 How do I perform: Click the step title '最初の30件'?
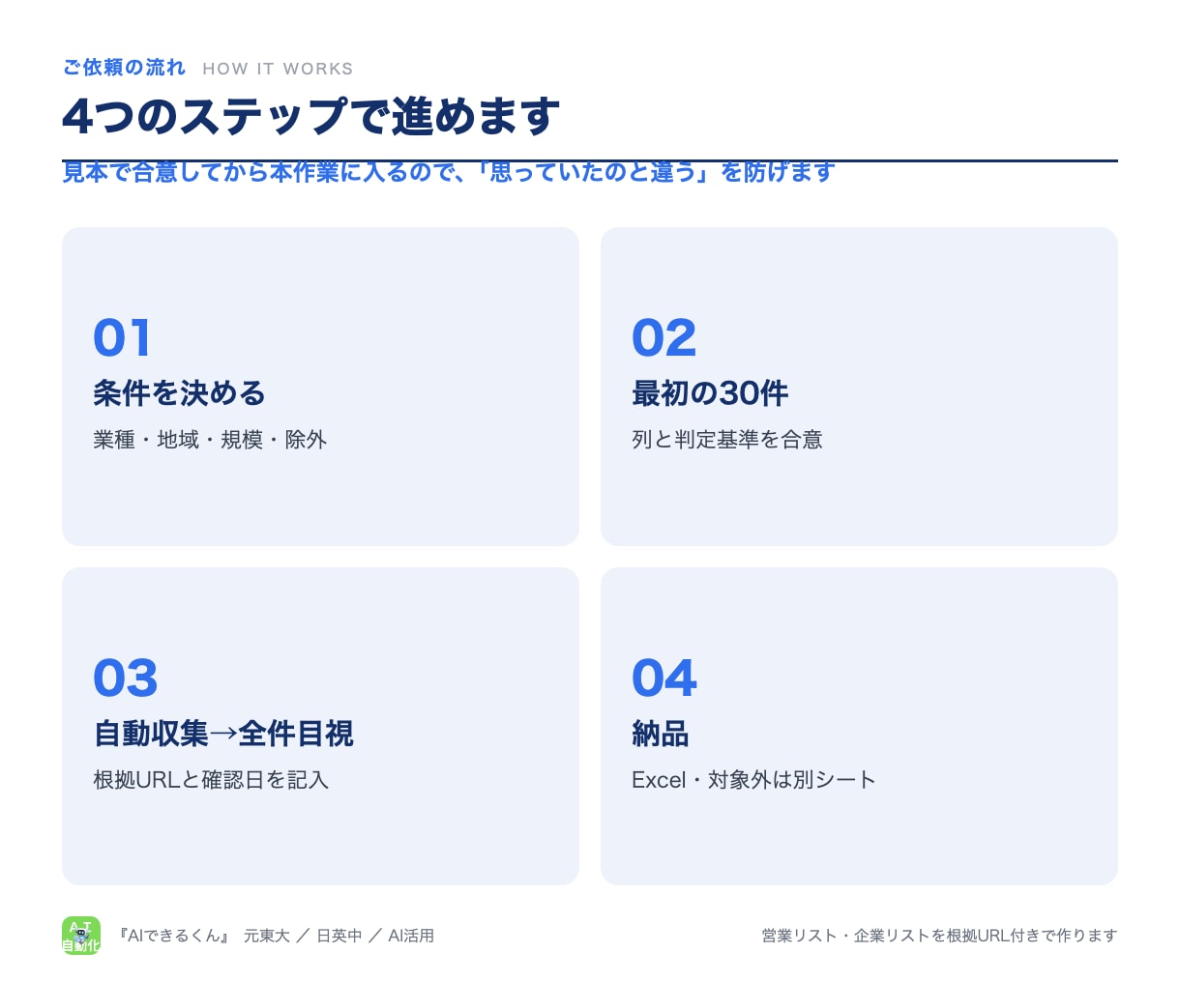[x=710, y=393]
